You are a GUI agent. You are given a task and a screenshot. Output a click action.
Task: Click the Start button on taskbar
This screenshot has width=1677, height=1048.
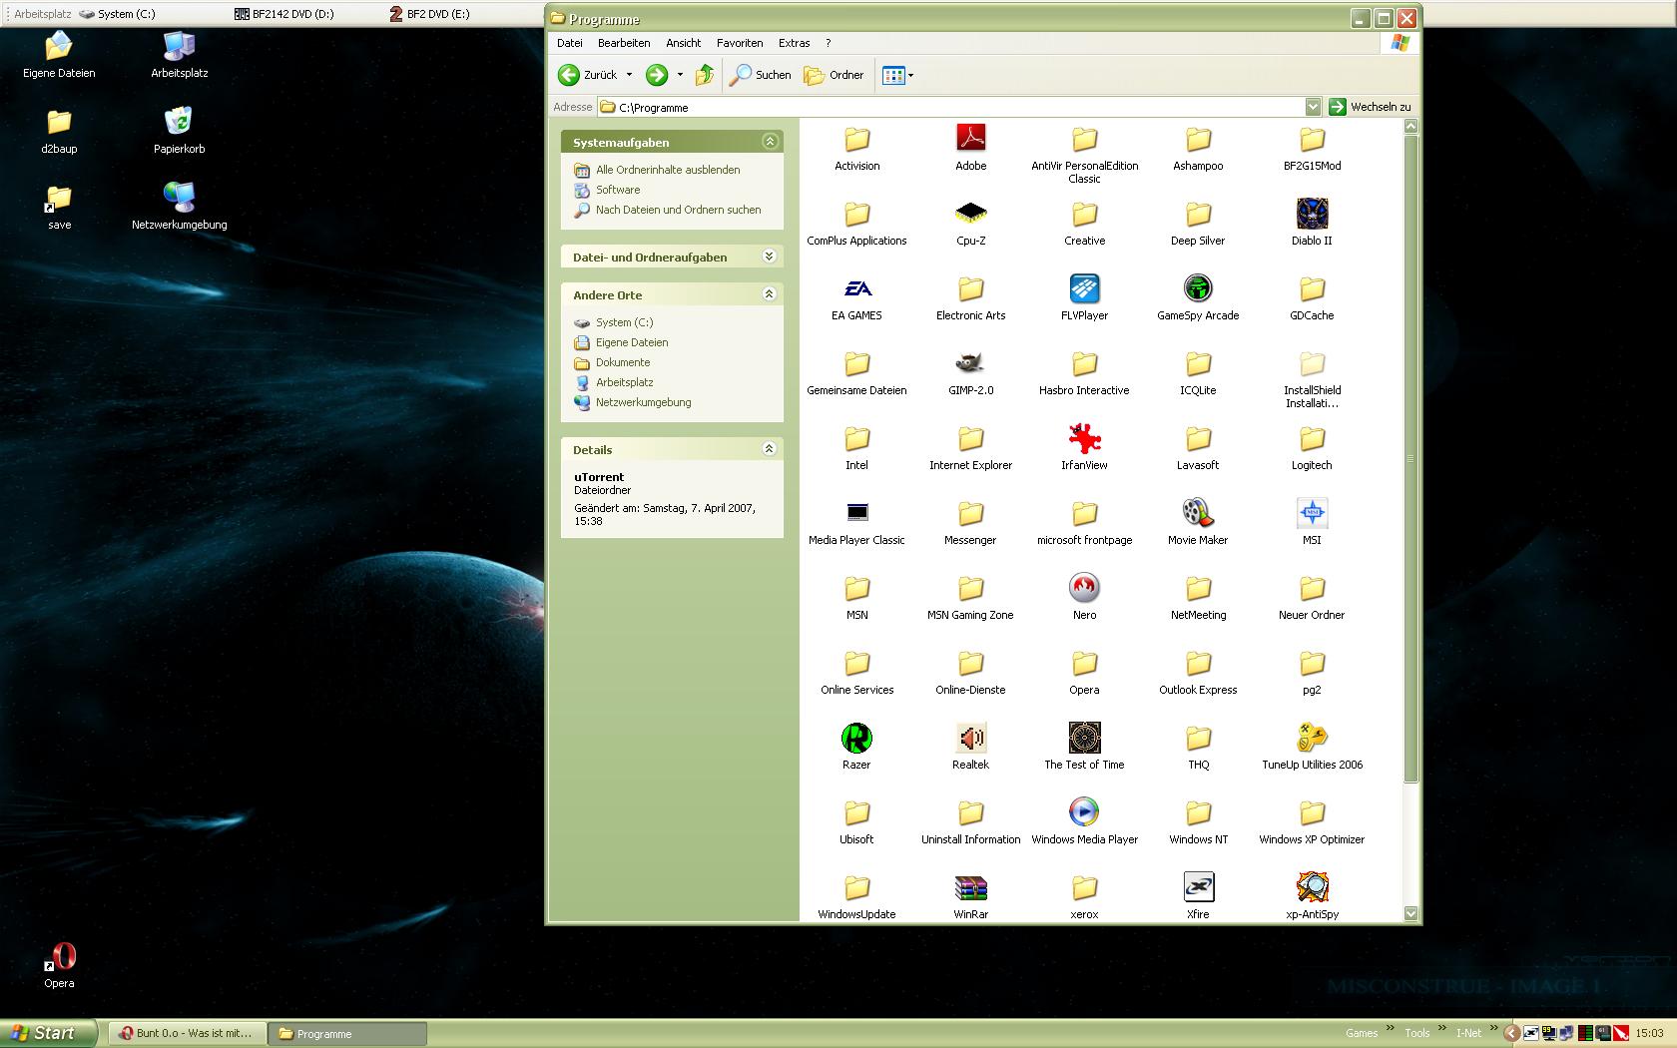point(48,1033)
